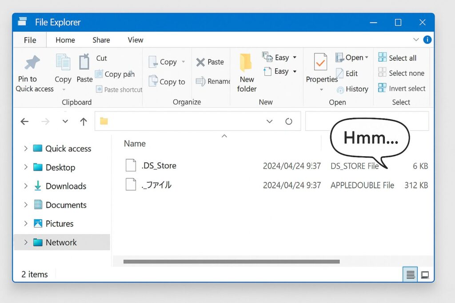
Task: Open the address bar history dropdown
Action: click(x=269, y=121)
